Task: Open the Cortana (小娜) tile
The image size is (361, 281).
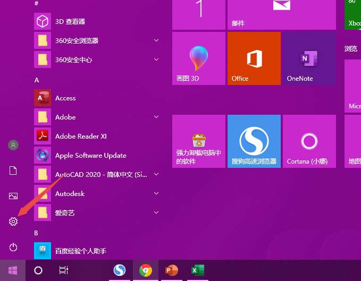Action: [x=309, y=141]
